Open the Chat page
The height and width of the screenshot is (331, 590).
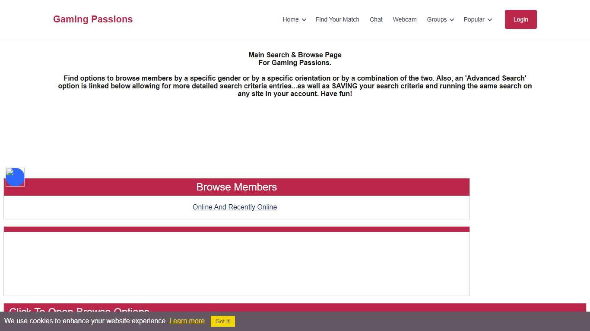[x=376, y=19]
